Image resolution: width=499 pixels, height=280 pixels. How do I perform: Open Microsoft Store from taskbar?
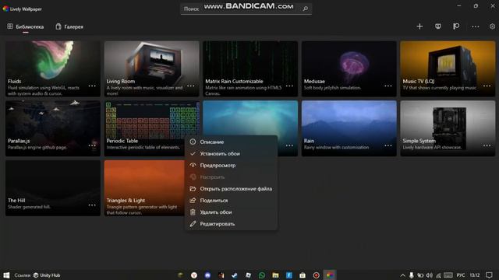(303, 275)
